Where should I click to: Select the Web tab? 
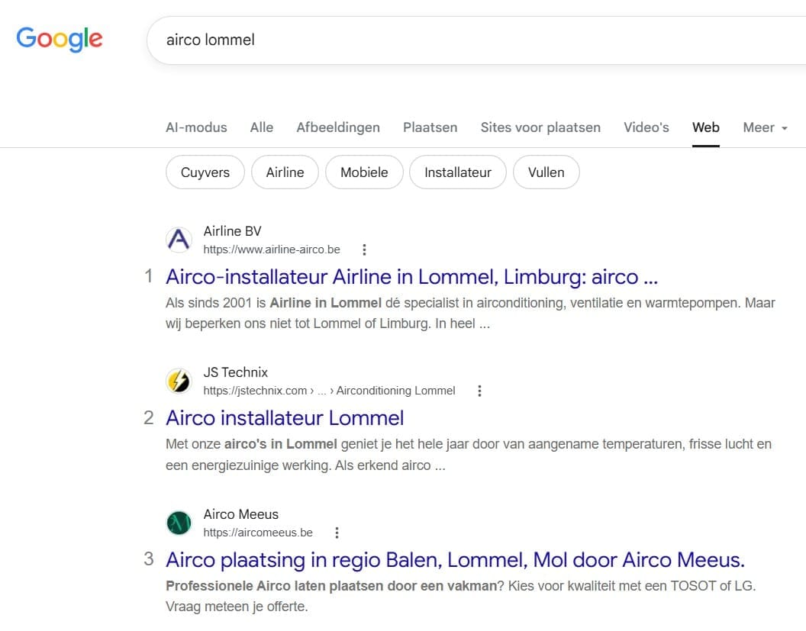706,127
